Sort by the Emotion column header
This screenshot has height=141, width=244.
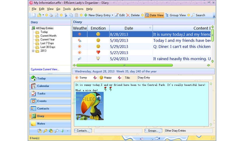[x=98, y=28]
